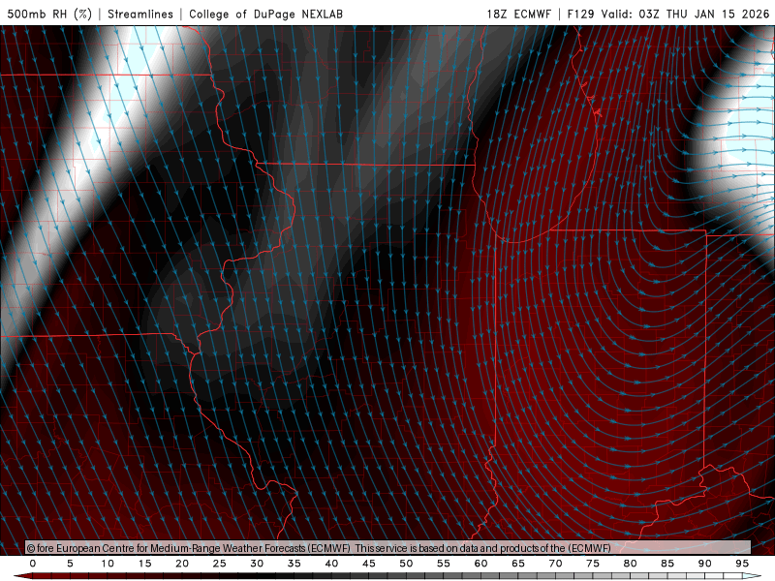Click the '0' label on color scale
The width and height of the screenshot is (775, 581).
click(33, 564)
